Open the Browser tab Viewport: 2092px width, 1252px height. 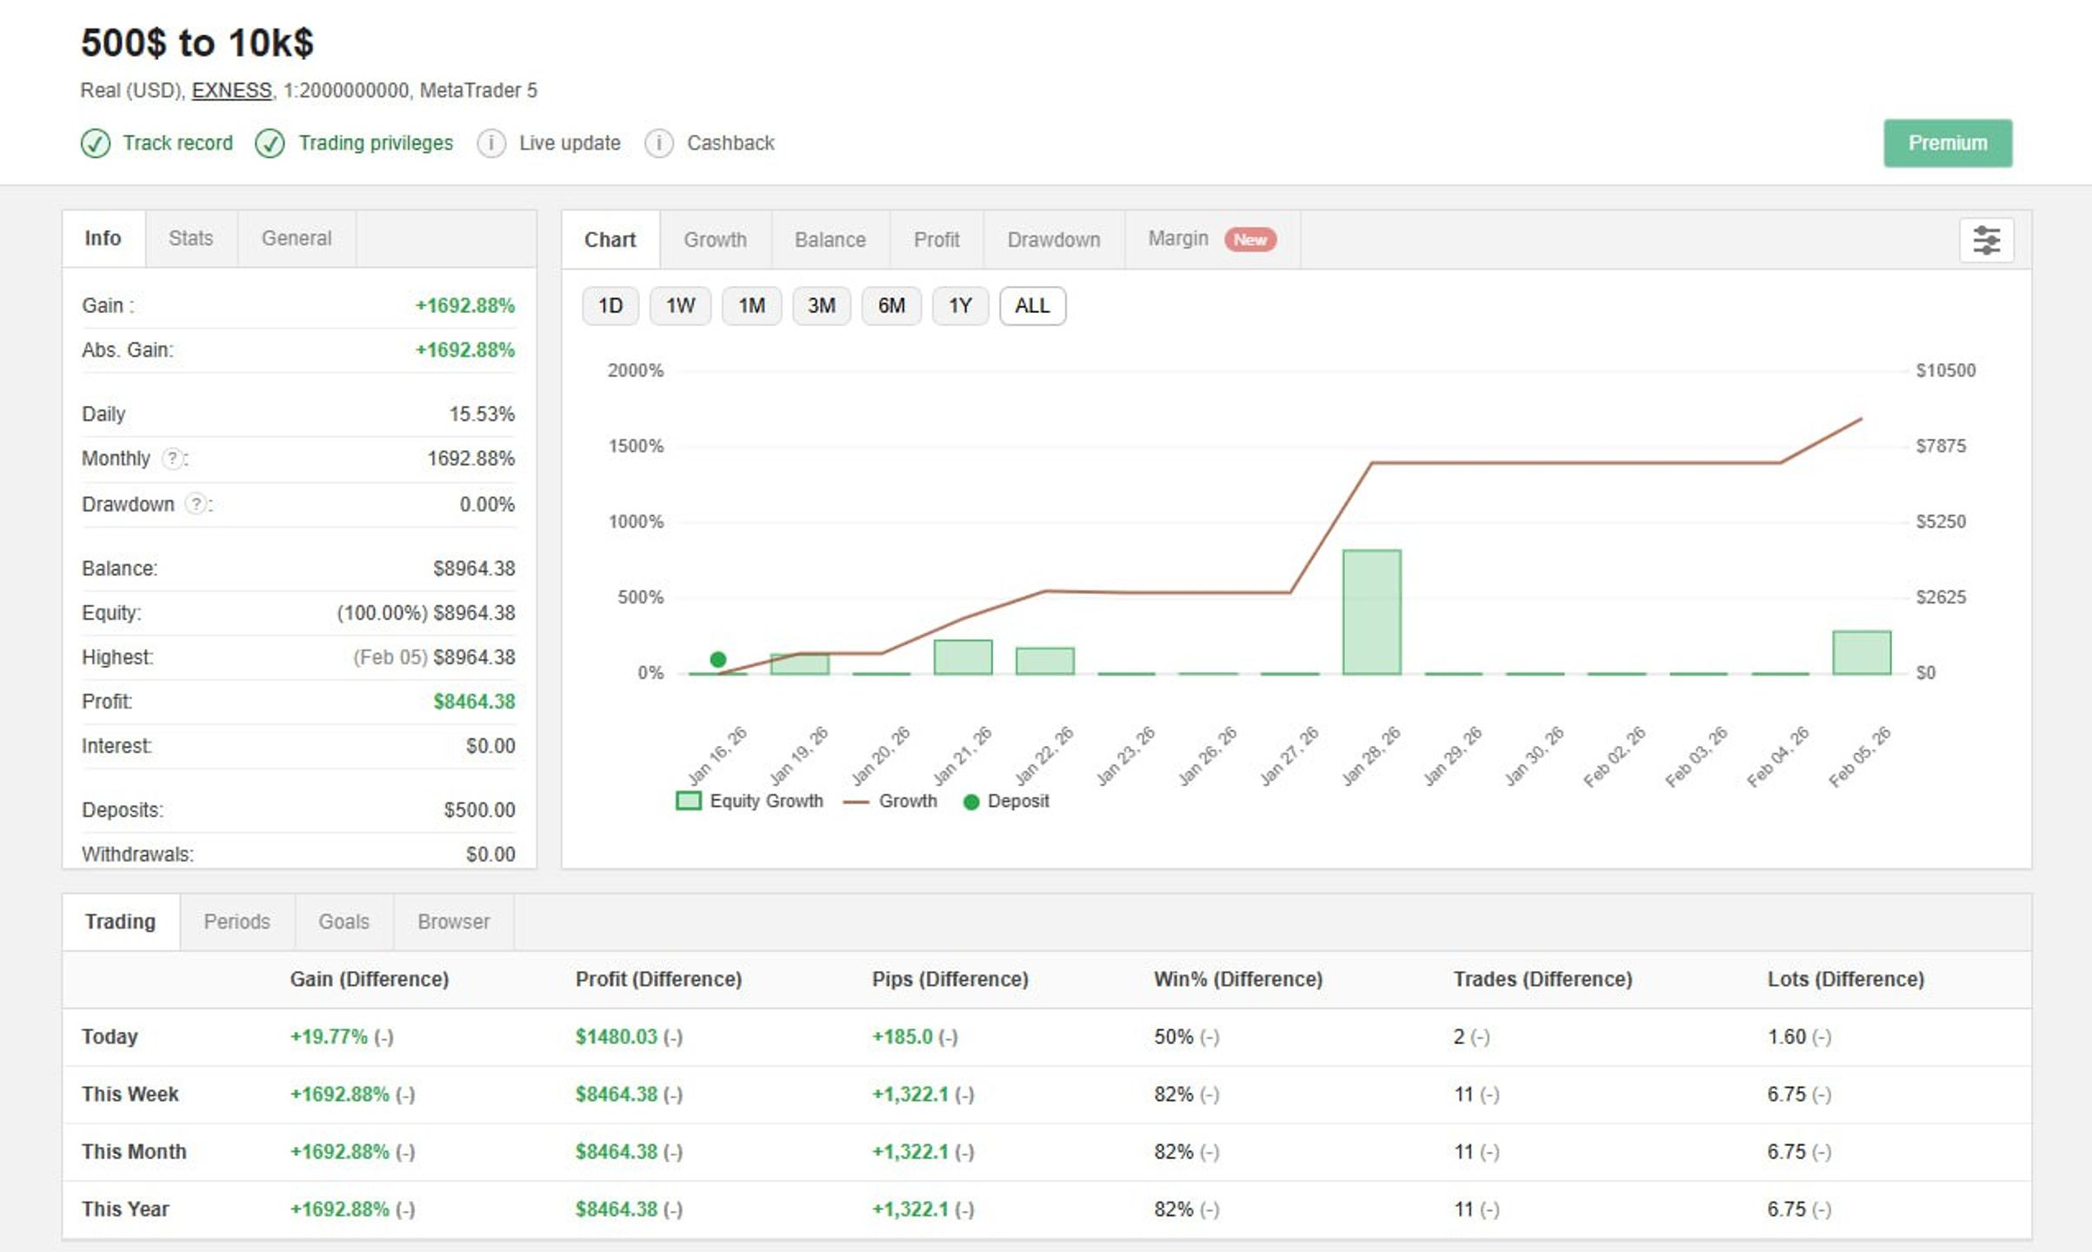pyautogui.click(x=454, y=922)
